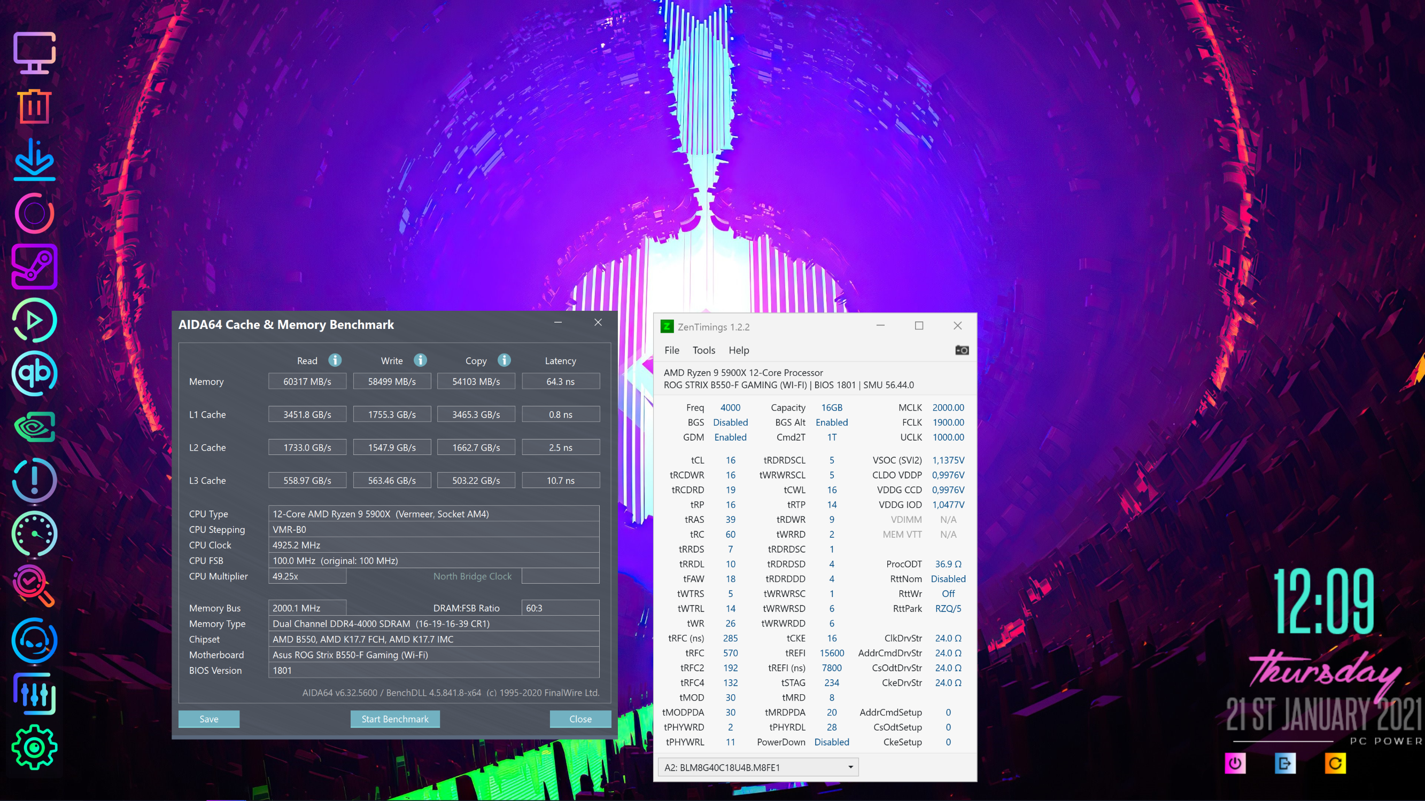
Task: Click the Save button in AIDA64
Action: [x=208, y=719]
